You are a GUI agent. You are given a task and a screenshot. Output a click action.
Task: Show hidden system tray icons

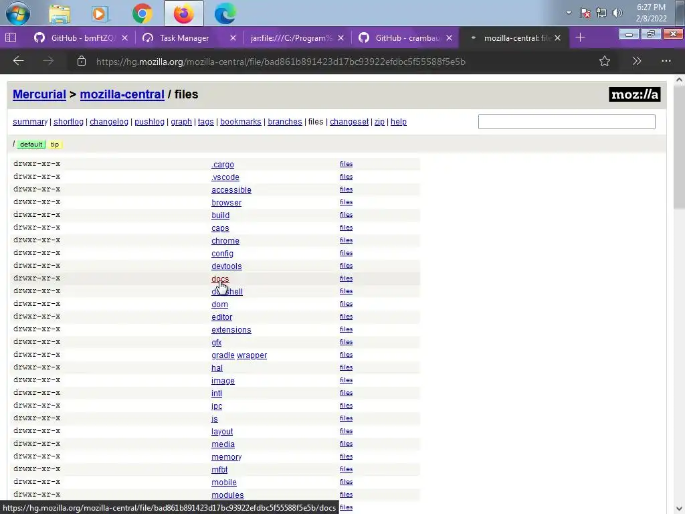569,13
